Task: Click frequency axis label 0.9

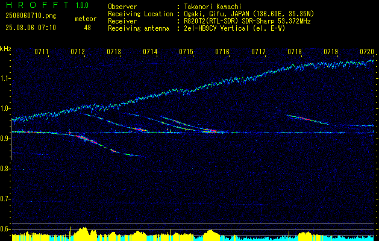Action: [5, 139]
